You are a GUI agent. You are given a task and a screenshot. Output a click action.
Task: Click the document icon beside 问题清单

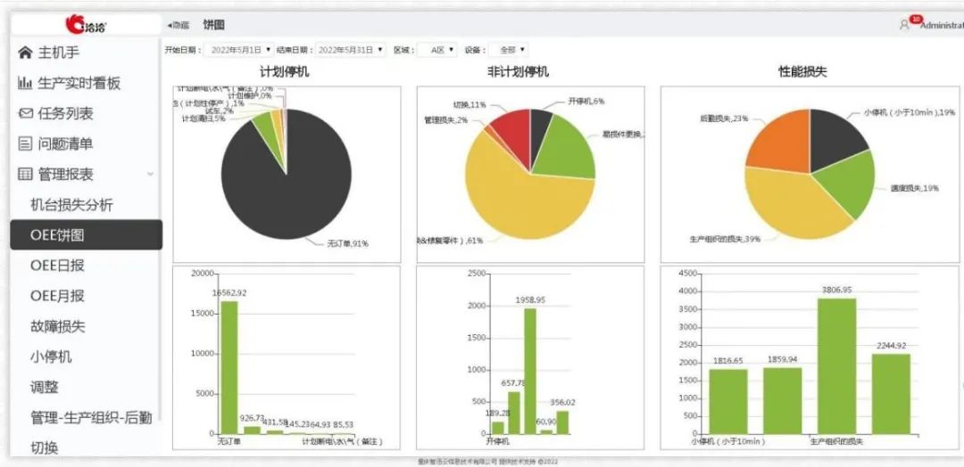tap(25, 144)
